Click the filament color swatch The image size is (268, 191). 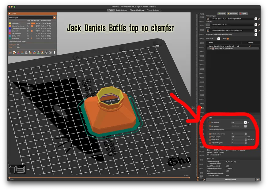click(208, 25)
